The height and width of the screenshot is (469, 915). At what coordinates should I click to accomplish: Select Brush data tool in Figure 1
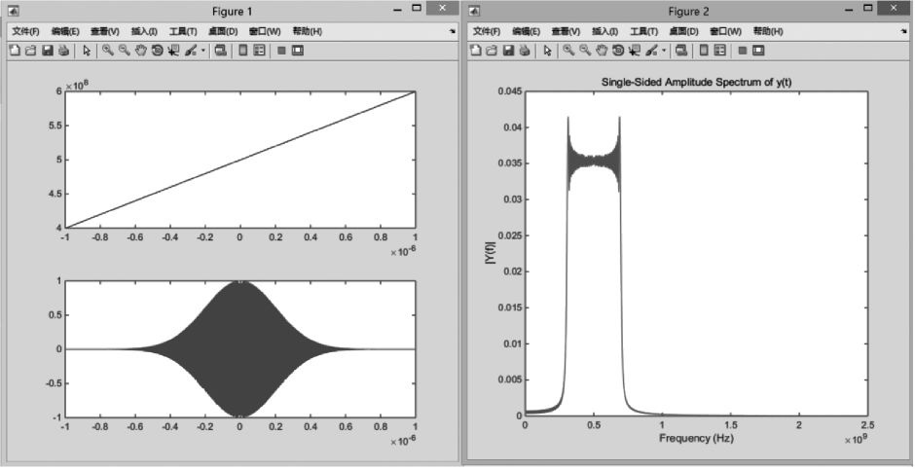190,51
